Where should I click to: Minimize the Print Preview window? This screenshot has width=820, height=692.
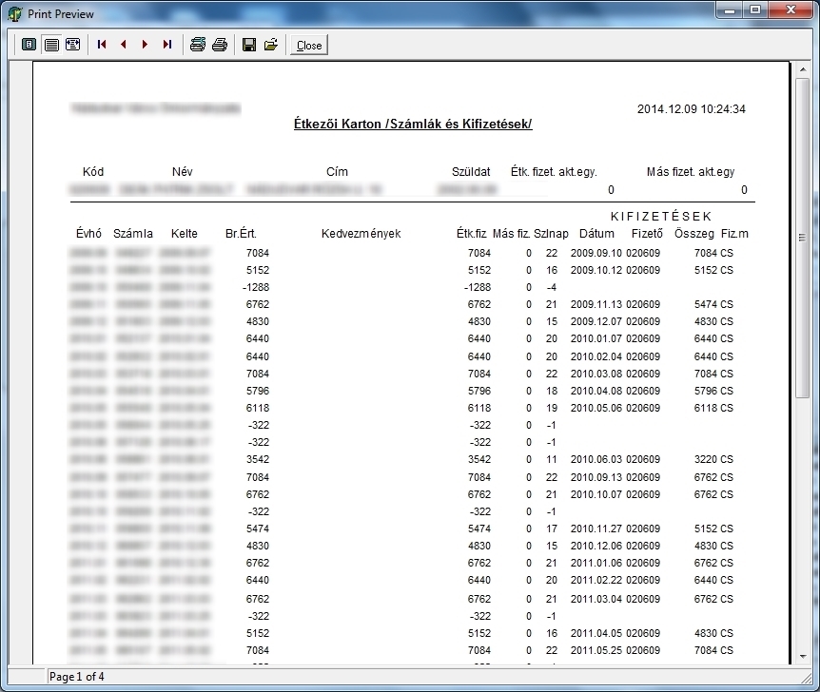click(x=731, y=10)
